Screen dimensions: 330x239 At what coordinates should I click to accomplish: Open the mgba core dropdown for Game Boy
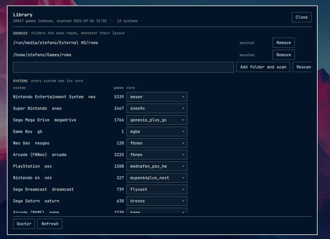tap(157, 131)
